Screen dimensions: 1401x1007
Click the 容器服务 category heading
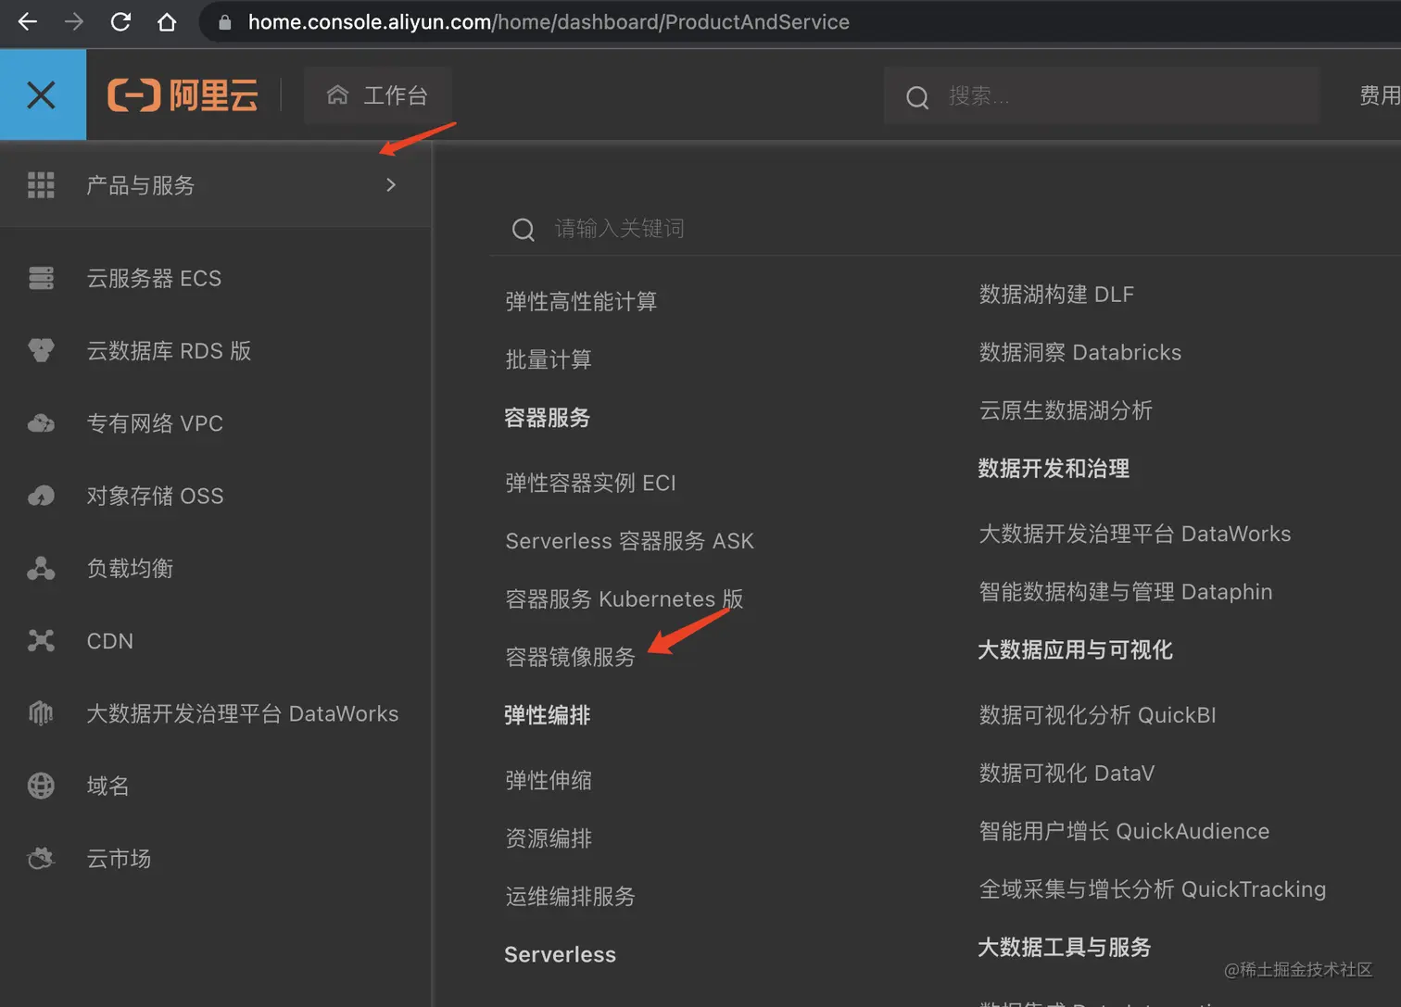pos(547,418)
